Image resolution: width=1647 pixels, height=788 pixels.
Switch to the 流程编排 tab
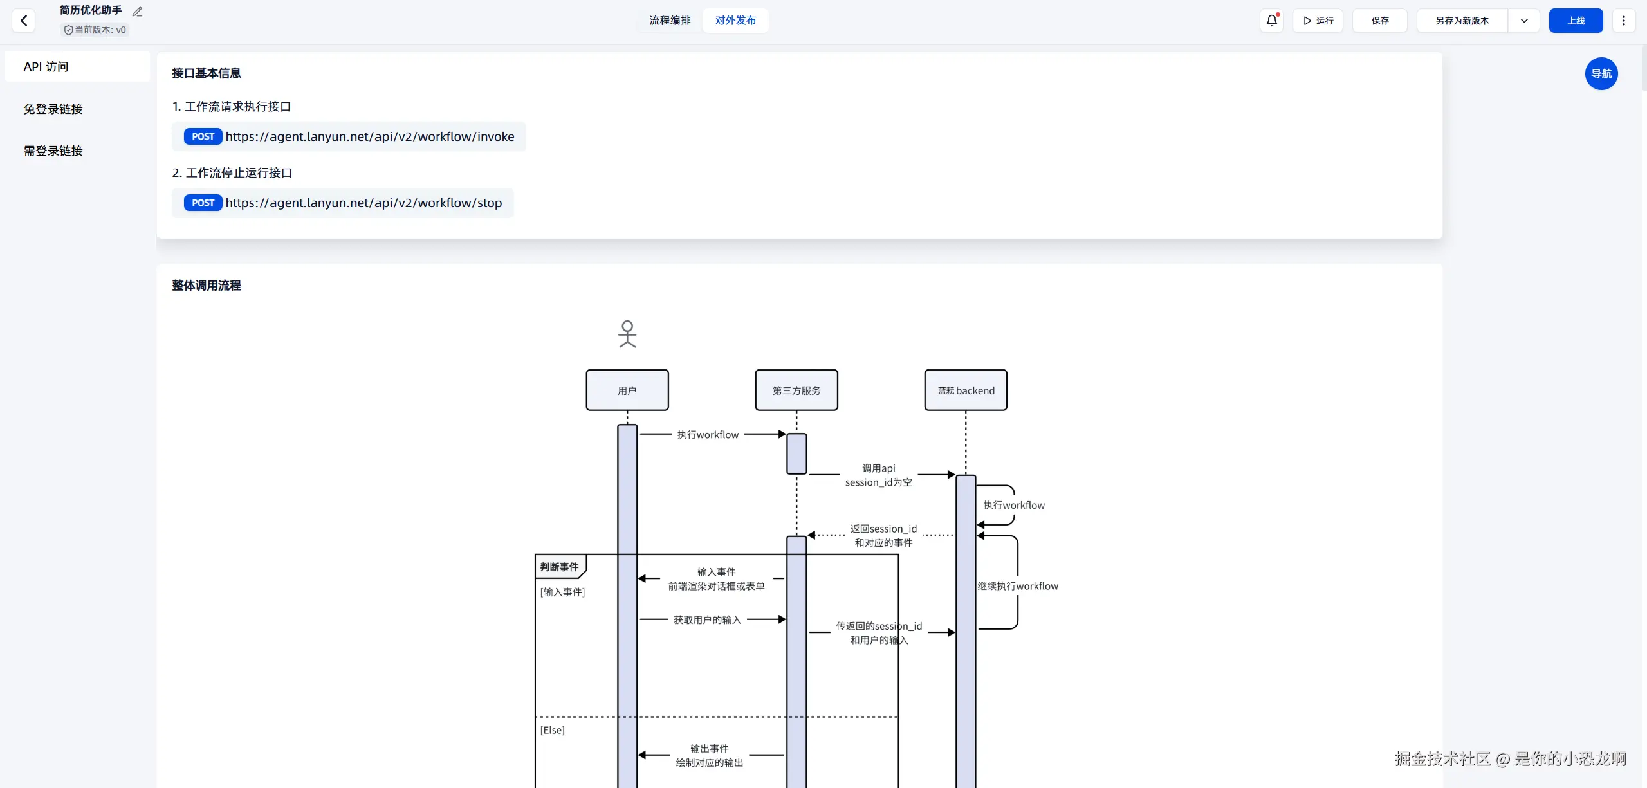(x=669, y=21)
